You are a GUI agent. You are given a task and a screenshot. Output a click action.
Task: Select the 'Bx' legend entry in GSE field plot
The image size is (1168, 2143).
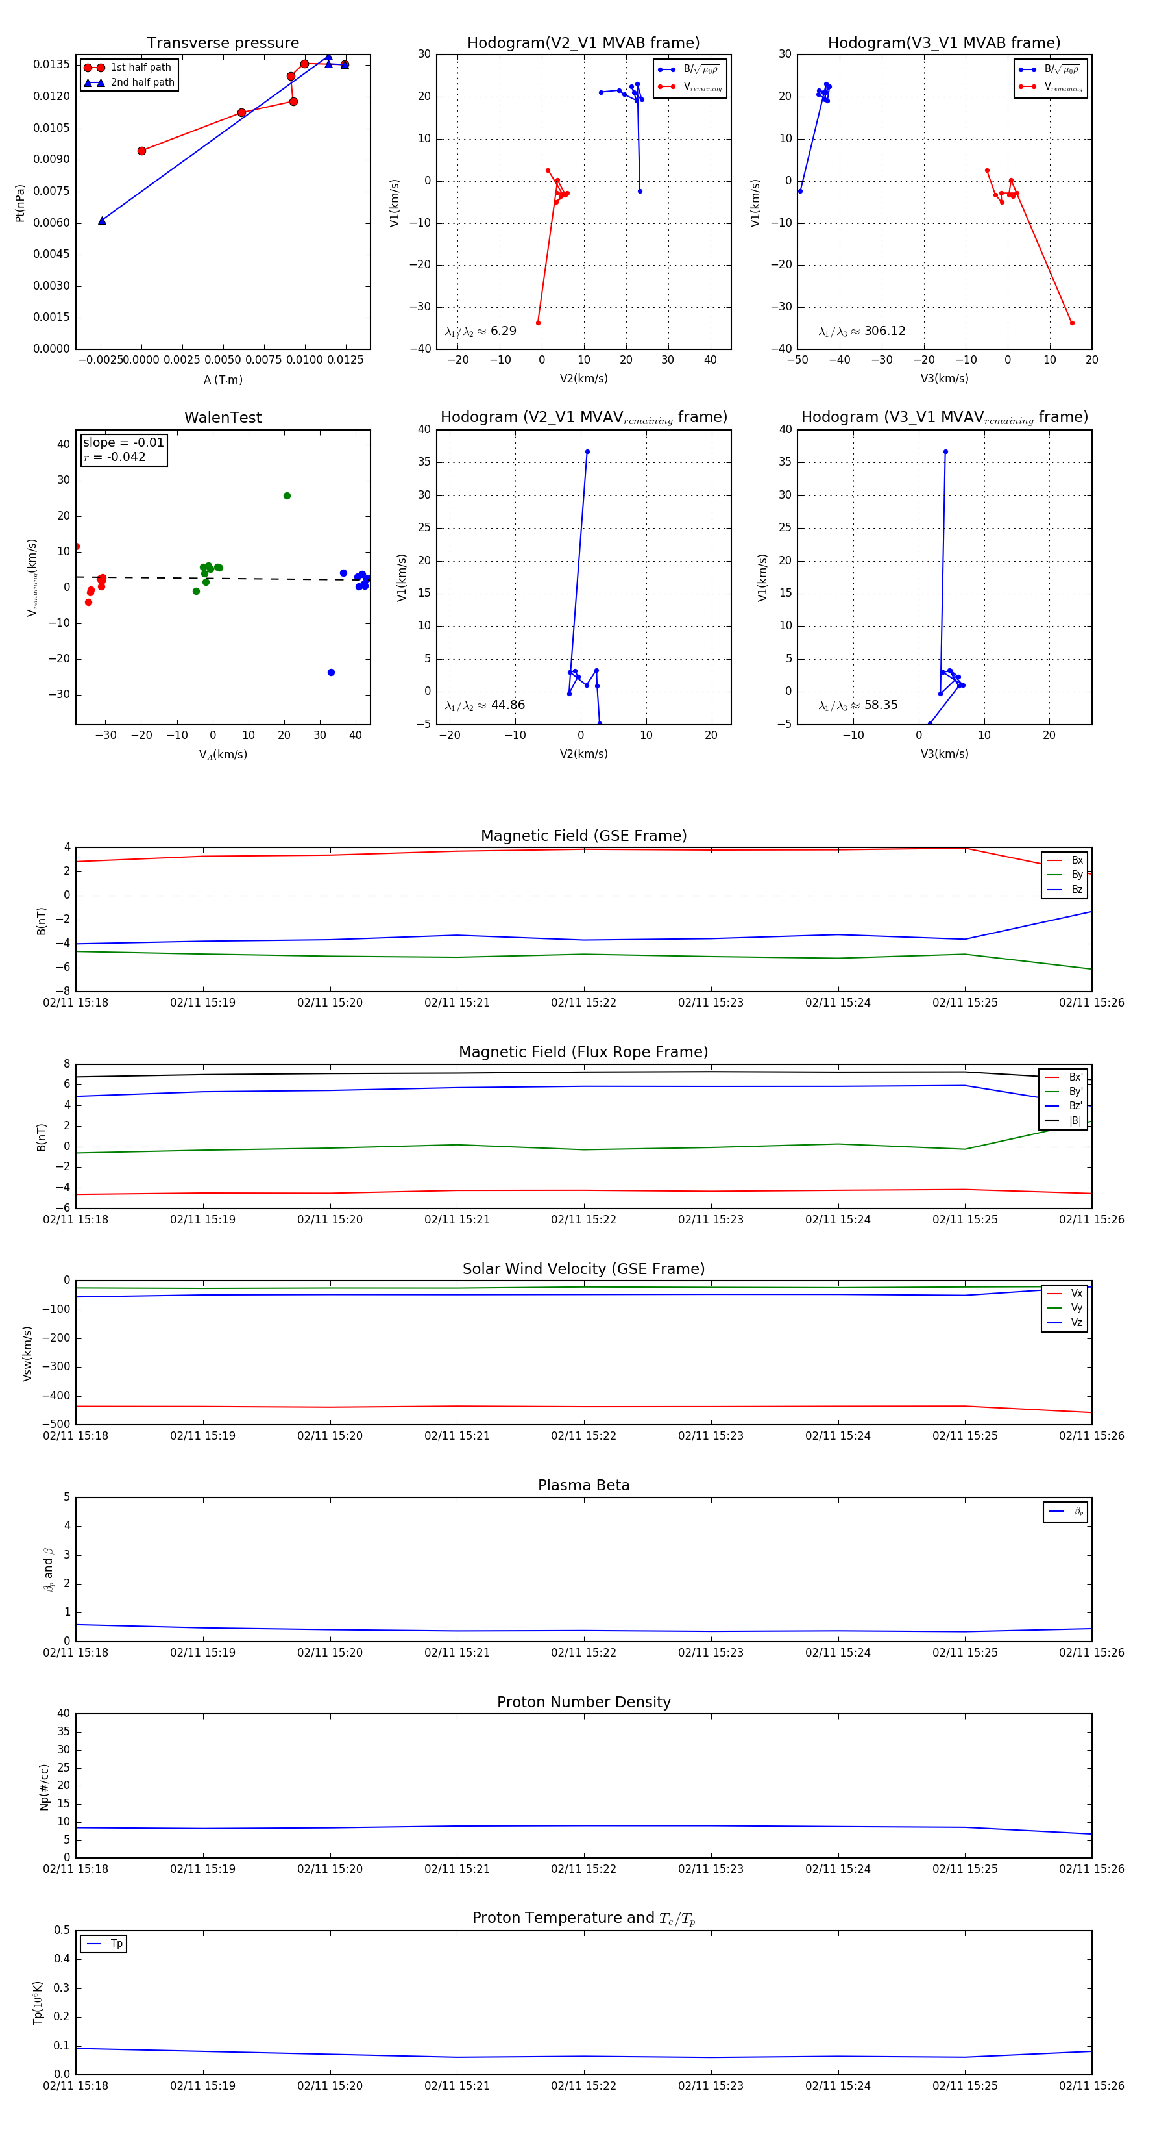[1065, 860]
